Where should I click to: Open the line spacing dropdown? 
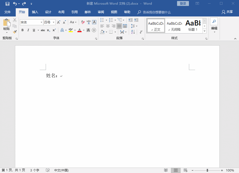click(136, 26)
